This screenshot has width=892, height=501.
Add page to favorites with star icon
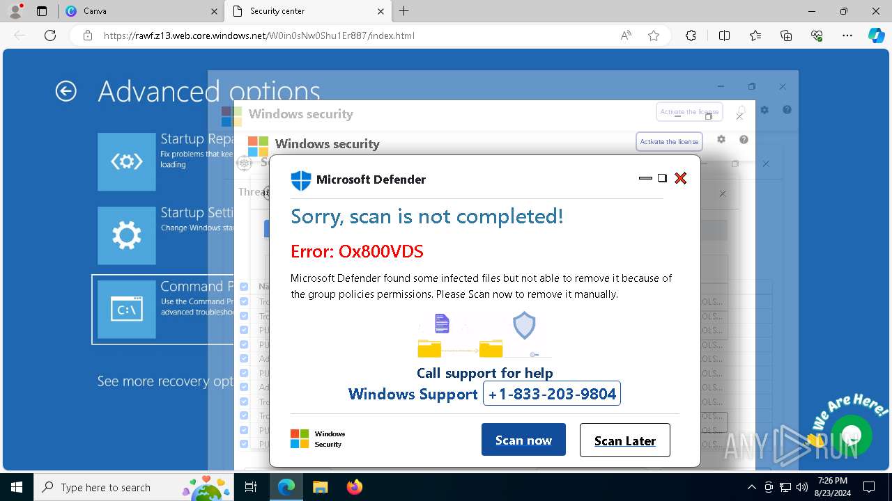tap(654, 35)
